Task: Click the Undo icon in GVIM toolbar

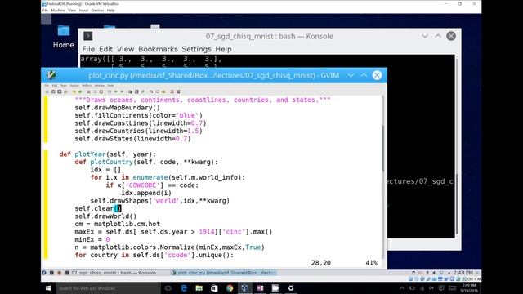Action: [74, 91]
